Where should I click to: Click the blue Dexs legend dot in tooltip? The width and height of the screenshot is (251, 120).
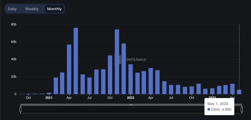[209, 109]
